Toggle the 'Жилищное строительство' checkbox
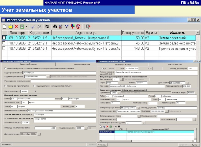Viewport: 201px width, 147px height. (5, 86)
